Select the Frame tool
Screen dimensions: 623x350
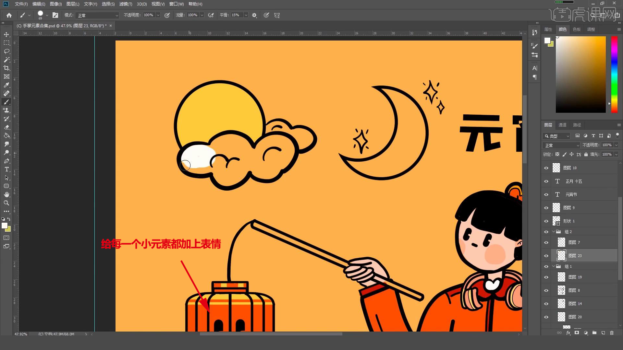tap(6, 76)
